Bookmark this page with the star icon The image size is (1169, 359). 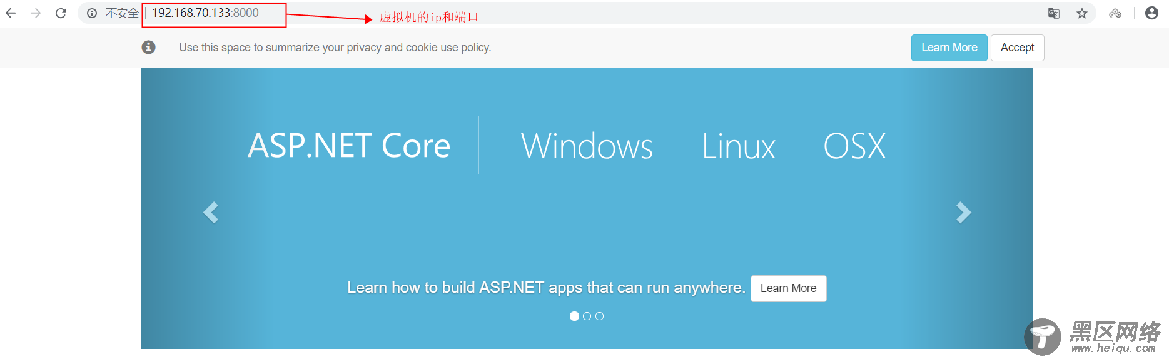point(1082,13)
